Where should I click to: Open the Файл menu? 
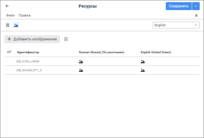coord(10,15)
